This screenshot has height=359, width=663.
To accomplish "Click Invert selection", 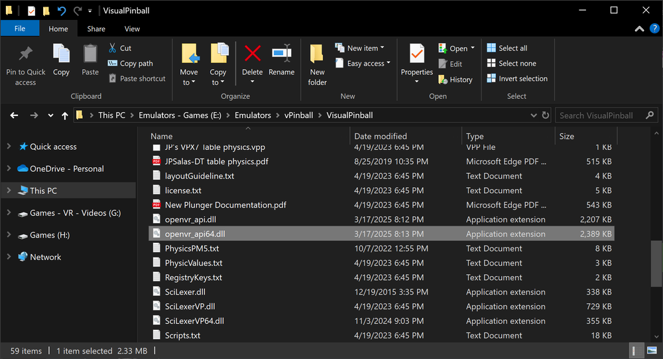I will (x=517, y=79).
